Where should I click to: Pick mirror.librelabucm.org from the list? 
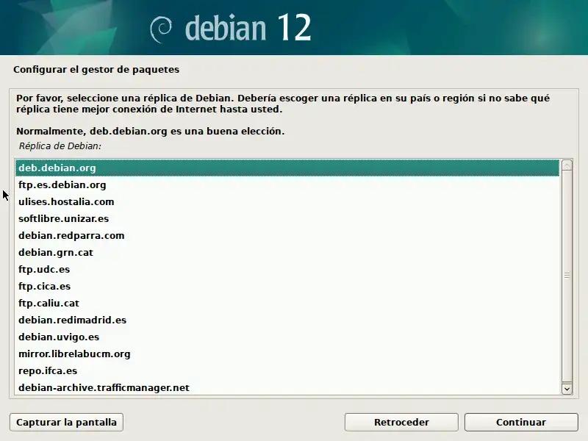[287, 354]
